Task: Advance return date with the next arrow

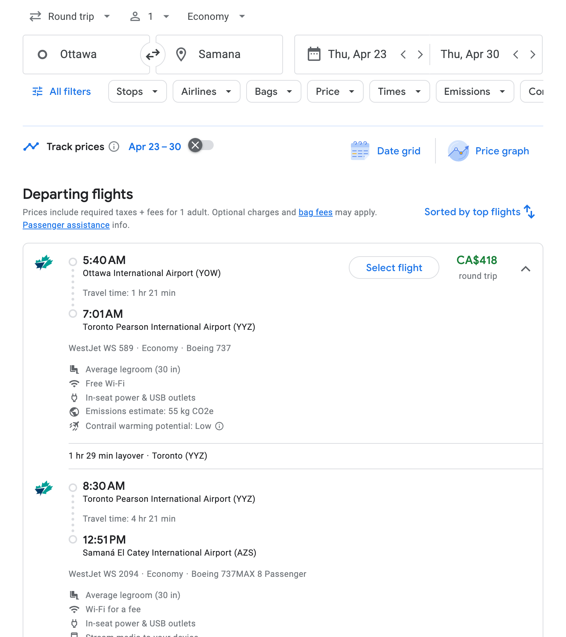Action: pos(533,54)
